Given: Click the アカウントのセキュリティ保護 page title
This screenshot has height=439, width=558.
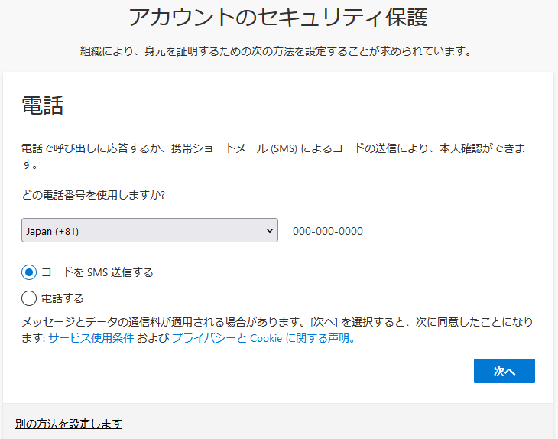Looking at the screenshot, I should 278,18.
